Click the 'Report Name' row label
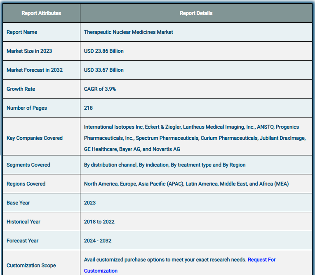The width and height of the screenshot is (315, 275). pos(22,32)
